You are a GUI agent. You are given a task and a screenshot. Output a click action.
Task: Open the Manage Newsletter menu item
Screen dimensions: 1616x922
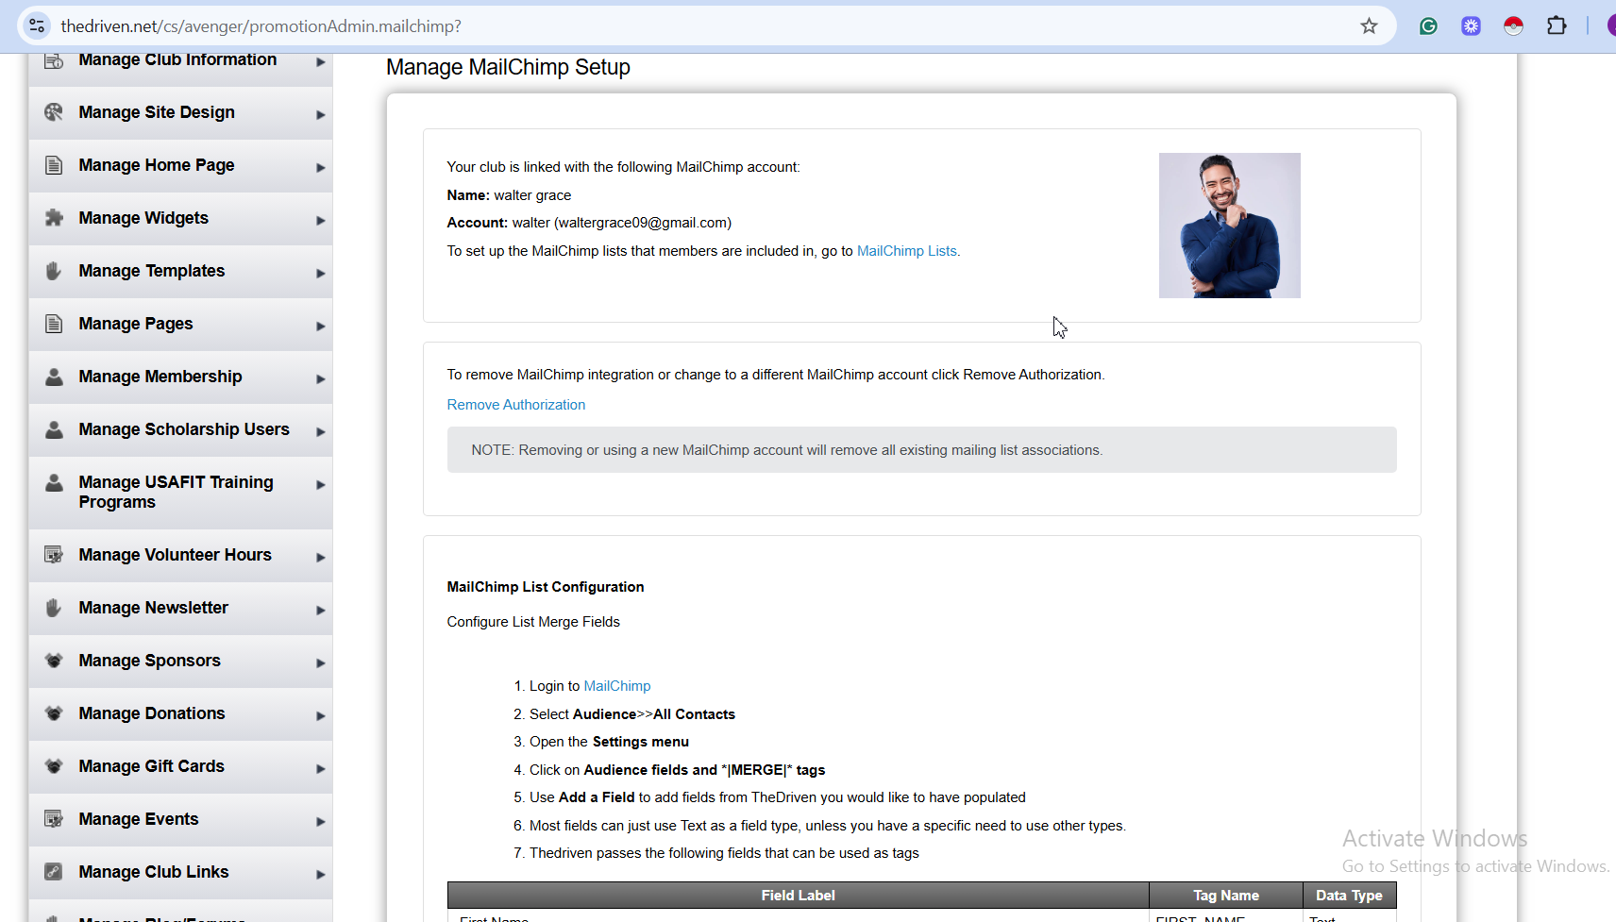coord(180,608)
